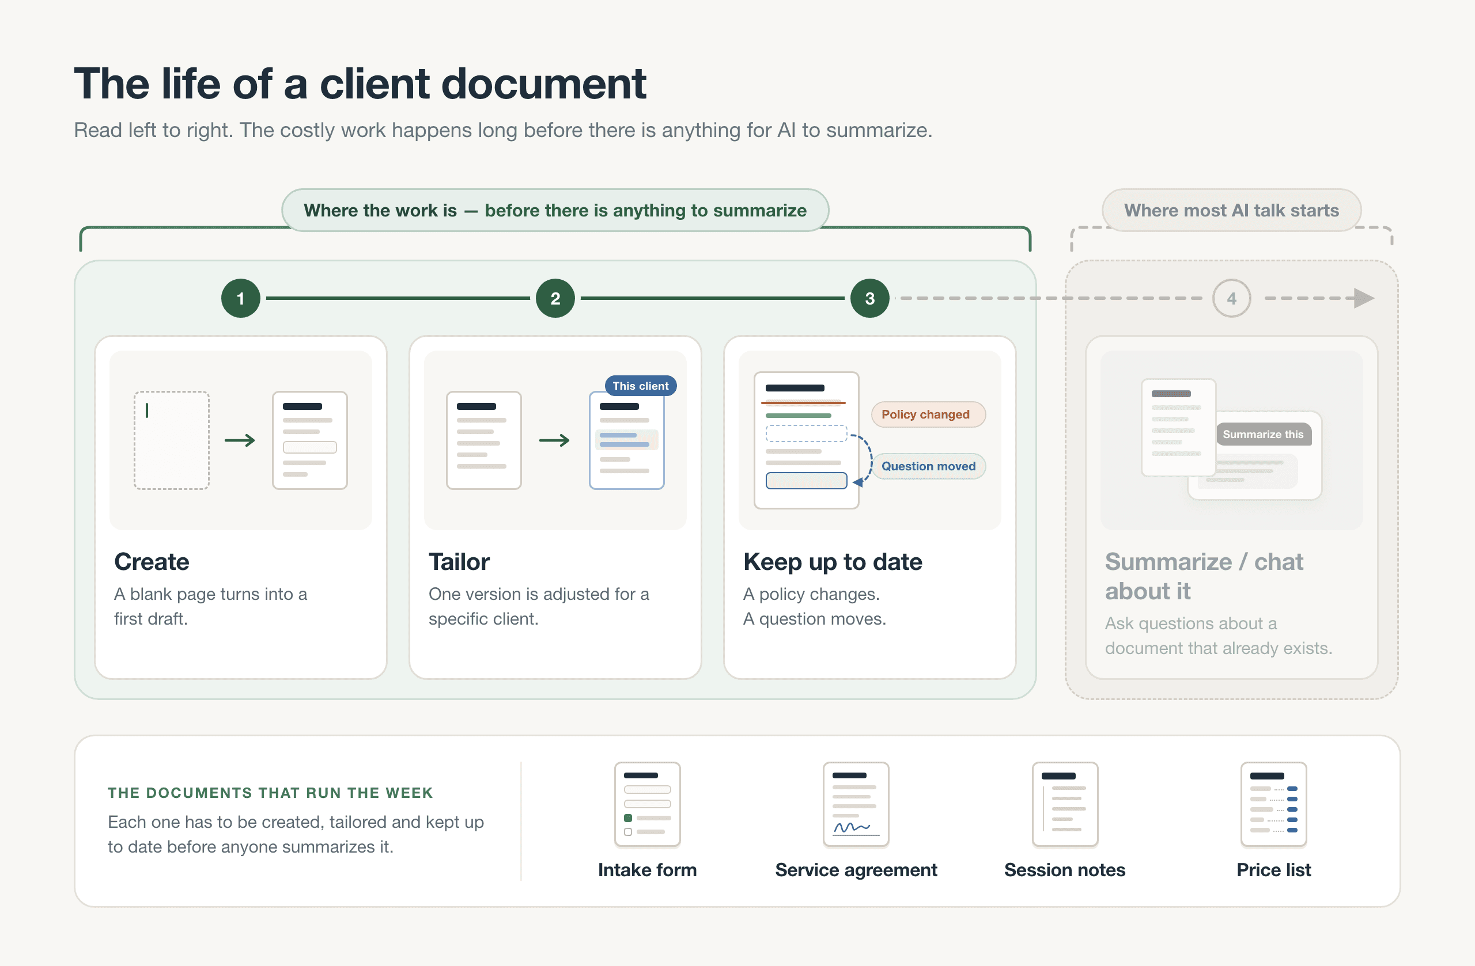Click 'THE DOCUMENTS THAT RUN THE WEEK' heading
Viewport: 1475px width, 966px height.
[270, 793]
